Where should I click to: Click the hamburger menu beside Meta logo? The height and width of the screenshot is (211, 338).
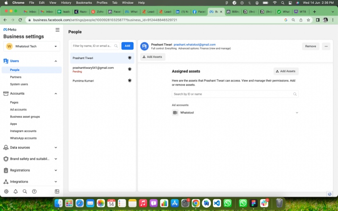click(57, 30)
